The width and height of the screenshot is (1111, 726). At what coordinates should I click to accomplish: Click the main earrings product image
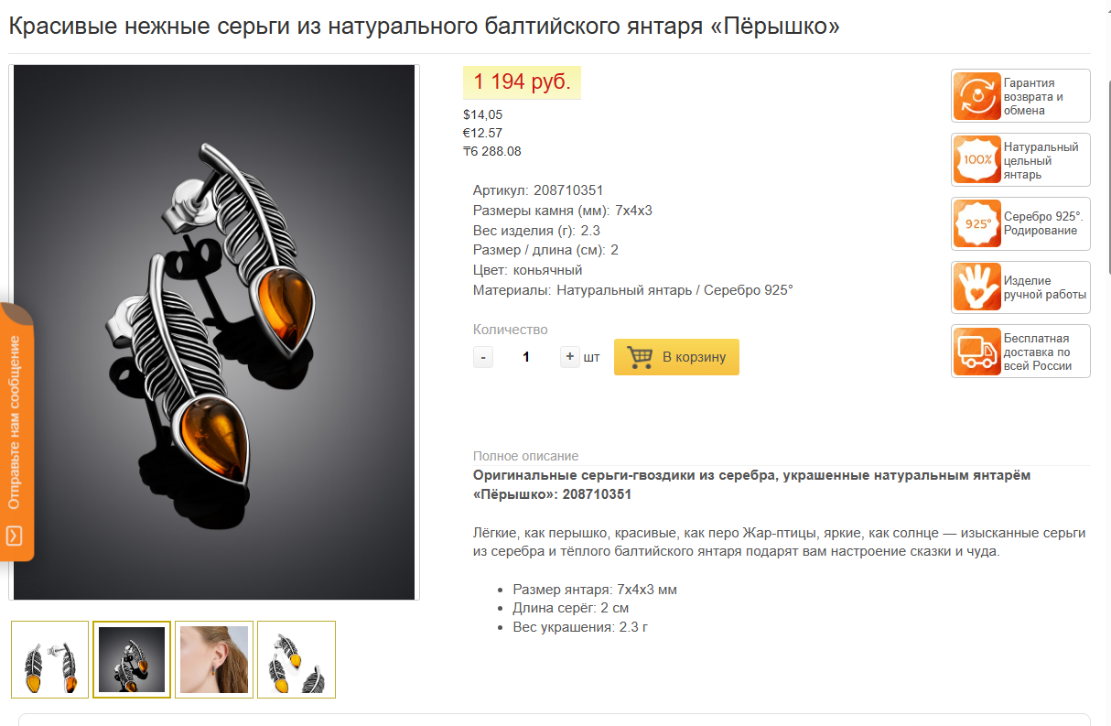point(214,332)
